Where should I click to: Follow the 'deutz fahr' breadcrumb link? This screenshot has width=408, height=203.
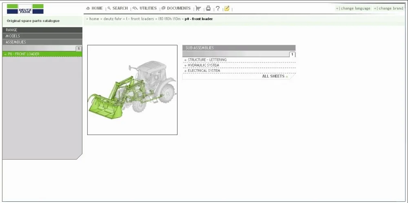coord(113,19)
